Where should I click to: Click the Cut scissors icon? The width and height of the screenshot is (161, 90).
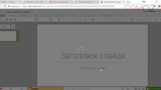tap(7, 19)
